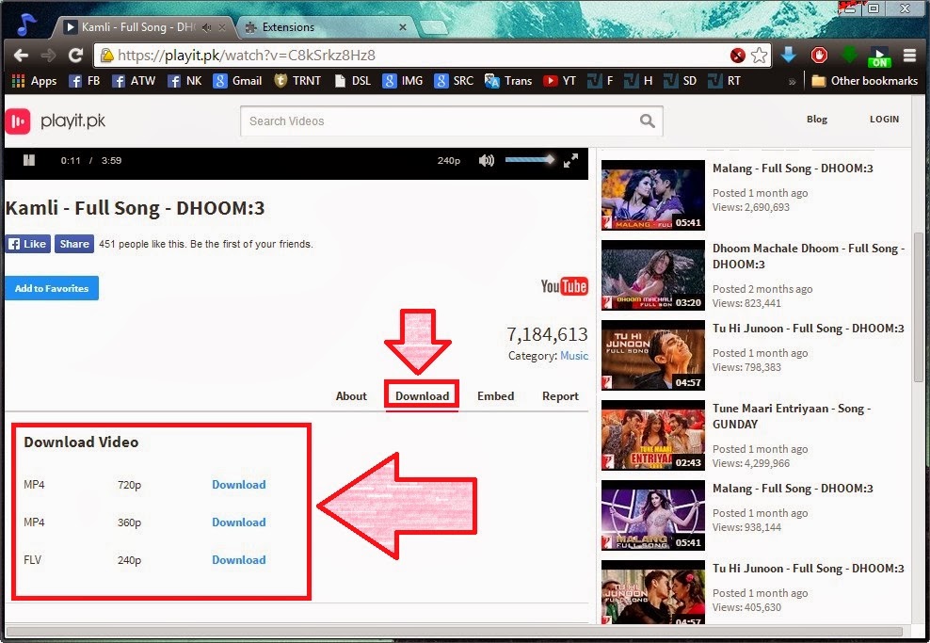Toggle the ON play extension icon

(x=879, y=56)
